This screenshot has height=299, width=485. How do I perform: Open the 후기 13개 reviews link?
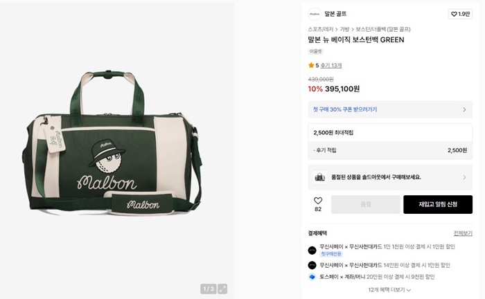(x=331, y=66)
